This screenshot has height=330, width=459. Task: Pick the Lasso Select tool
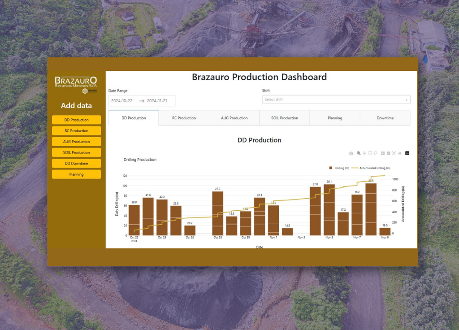[376, 153]
